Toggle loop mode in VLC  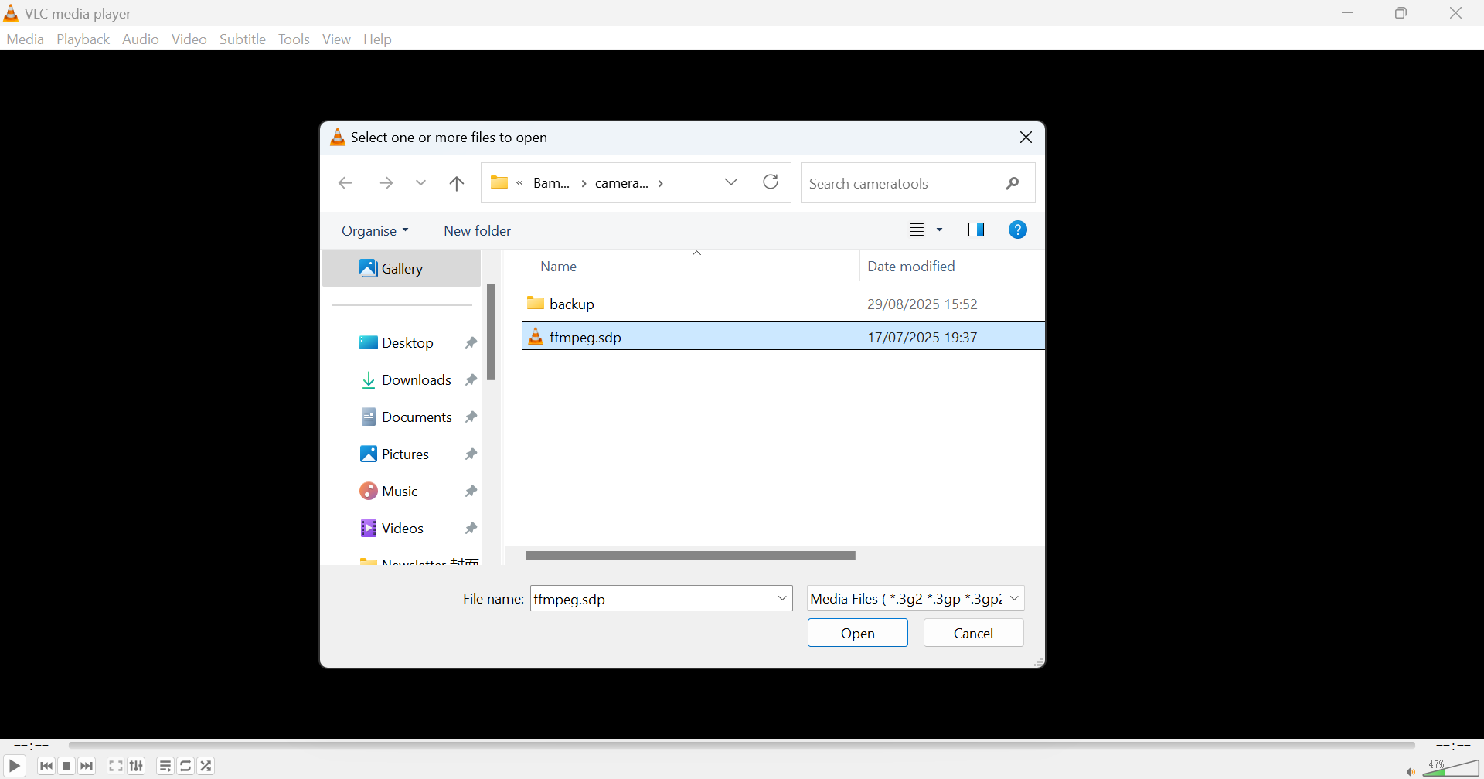pyautogui.click(x=185, y=766)
